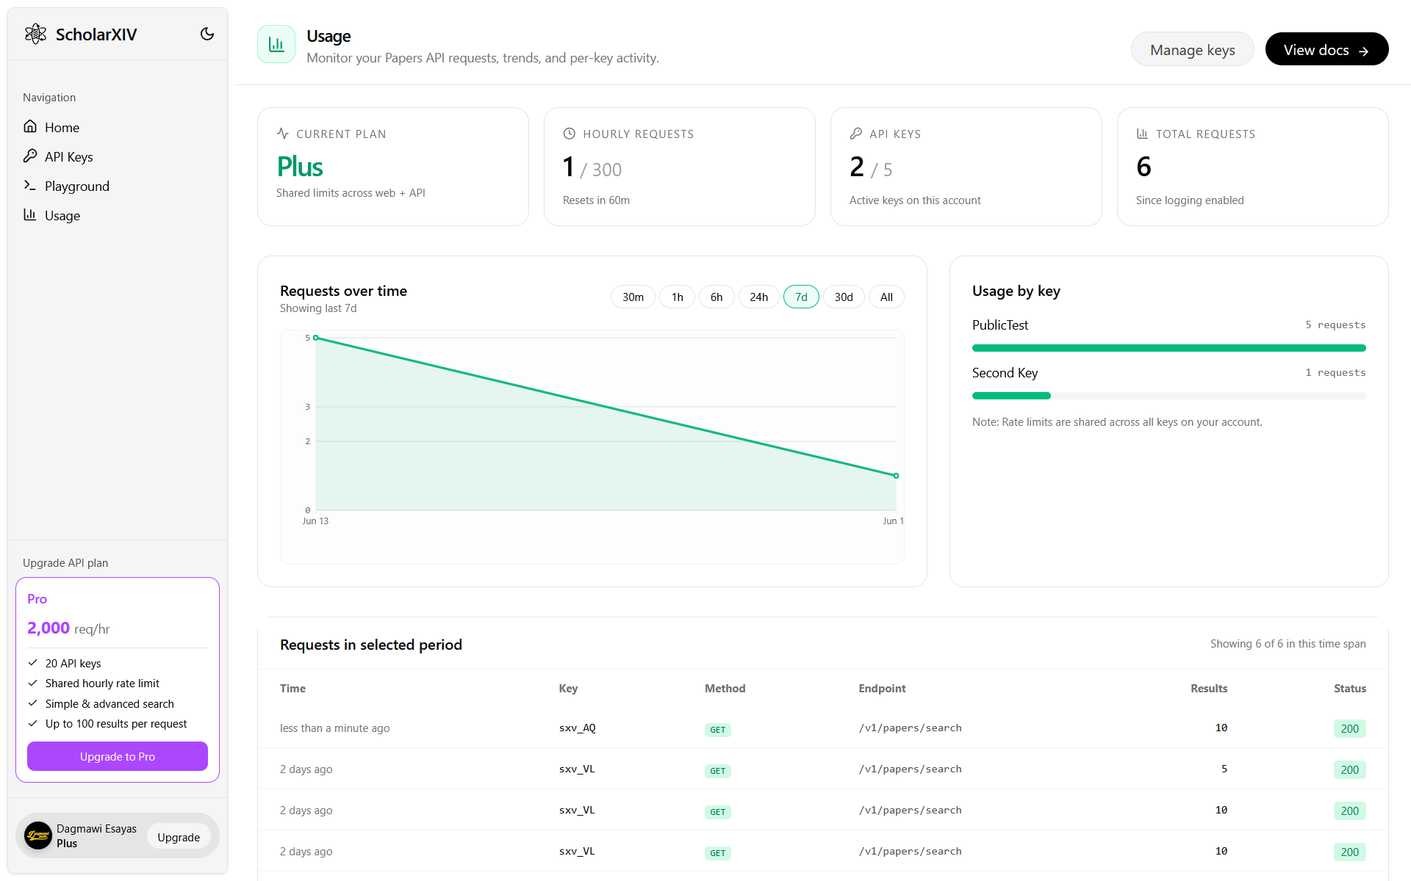Click the Home house icon in the sidebar
The height and width of the screenshot is (881, 1411).
click(30, 126)
